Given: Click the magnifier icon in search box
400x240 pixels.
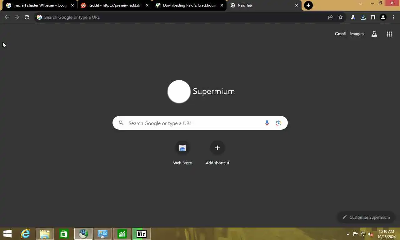Looking at the screenshot, I should (121, 123).
